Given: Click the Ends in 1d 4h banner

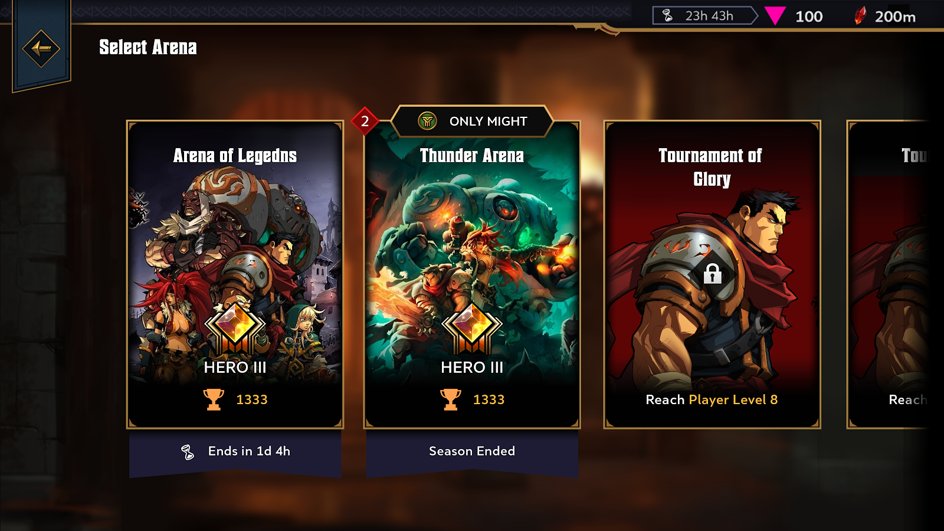Looking at the screenshot, I should pos(235,452).
